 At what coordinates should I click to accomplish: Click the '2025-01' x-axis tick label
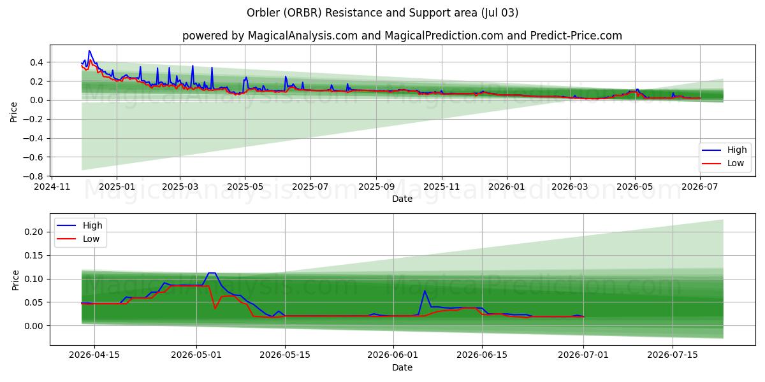(117, 187)
